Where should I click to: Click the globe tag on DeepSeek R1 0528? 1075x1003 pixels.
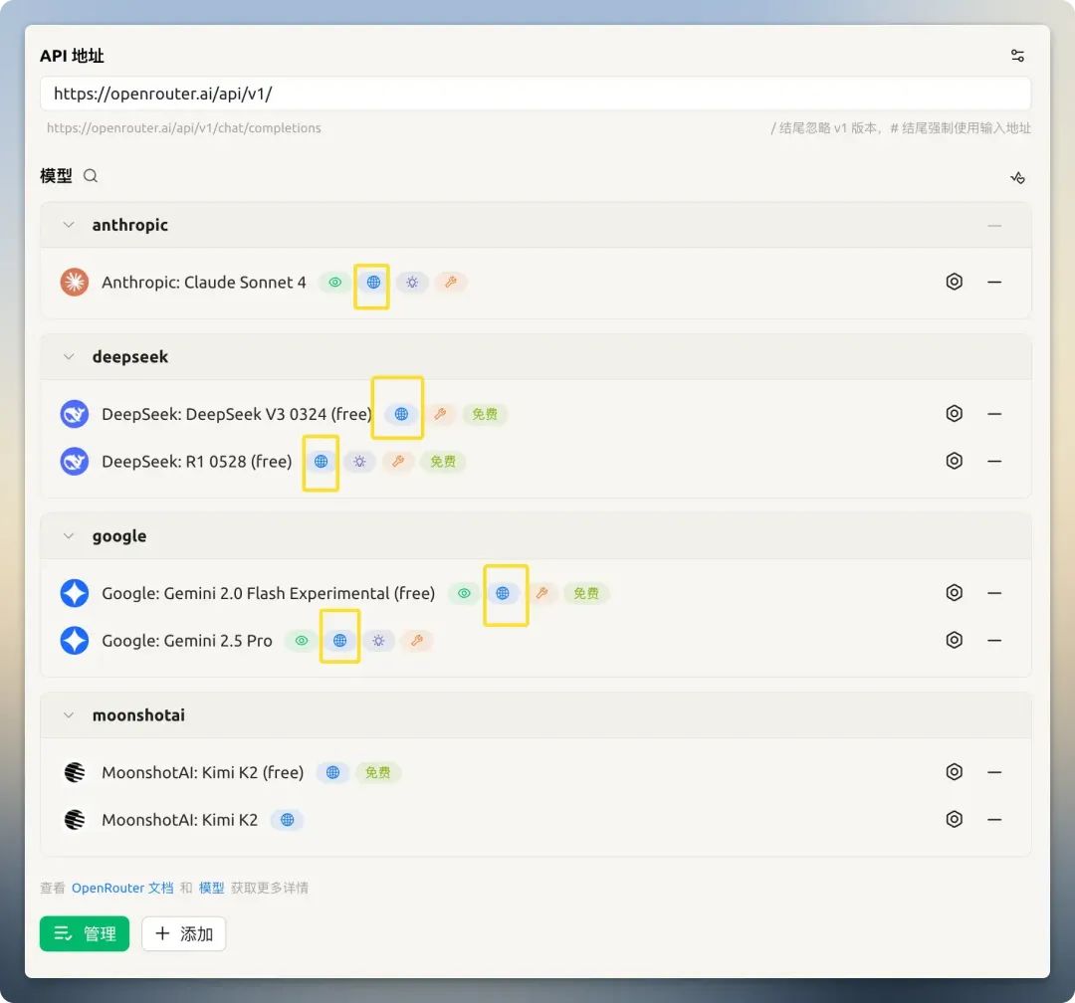(x=321, y=462)
